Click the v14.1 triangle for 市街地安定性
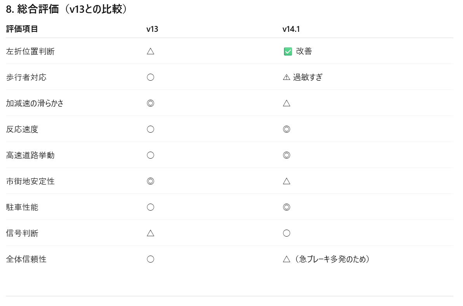The width and height of the screenshot is (463, 306). 287,182
